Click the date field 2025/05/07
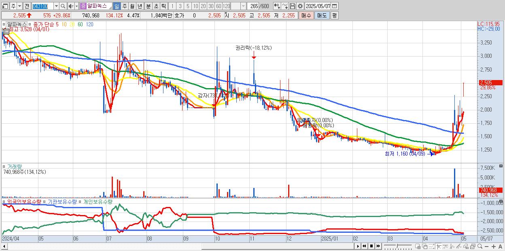This screenshot has width=505, height=251. pyautogui.click(x=318, y=6)
